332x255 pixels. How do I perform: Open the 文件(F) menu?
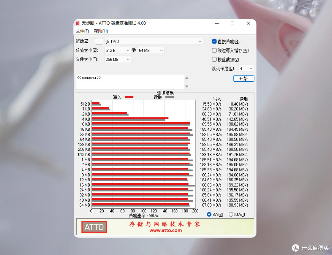[82, 31]
